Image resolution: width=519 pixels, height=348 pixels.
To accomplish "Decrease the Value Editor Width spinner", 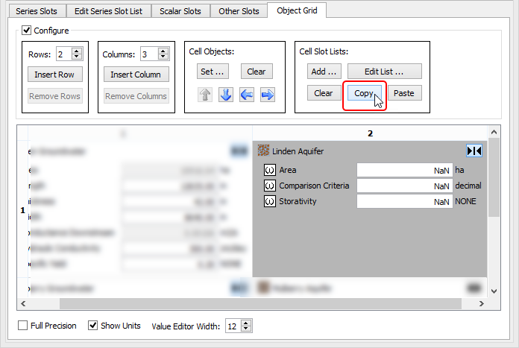I will point(248,329).
